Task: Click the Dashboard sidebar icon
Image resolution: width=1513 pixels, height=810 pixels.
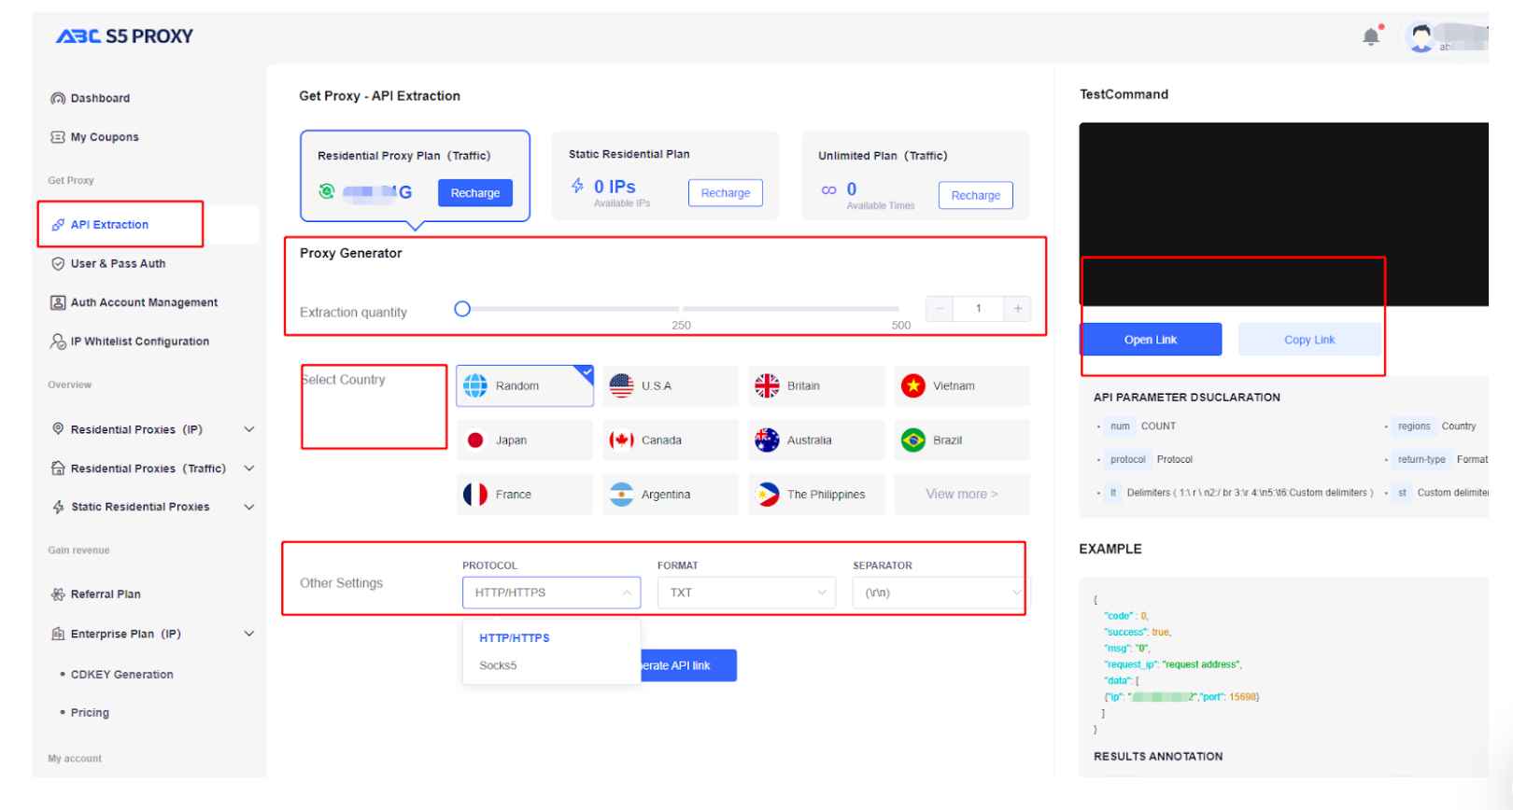Action: click(x=58, y=98)
